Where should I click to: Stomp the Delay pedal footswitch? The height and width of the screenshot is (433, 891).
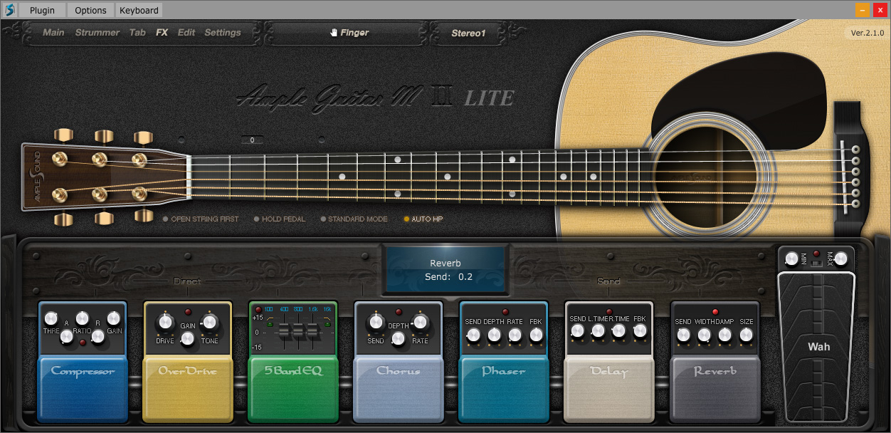click(x=609, y=388)
